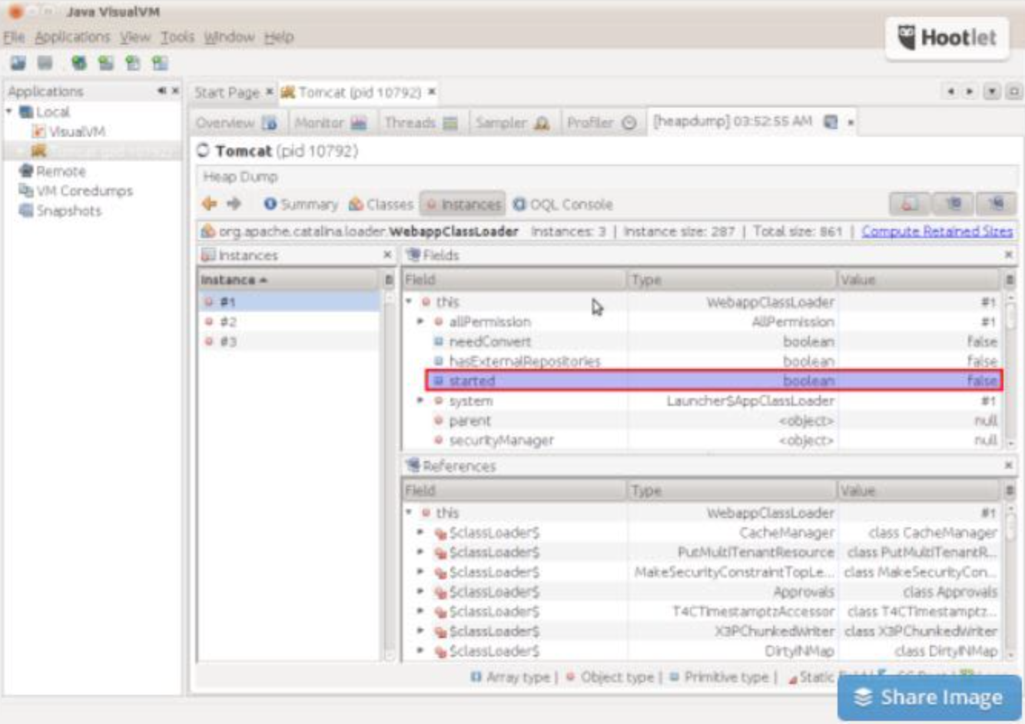Toggle the Instances view button

pos(463,204)
